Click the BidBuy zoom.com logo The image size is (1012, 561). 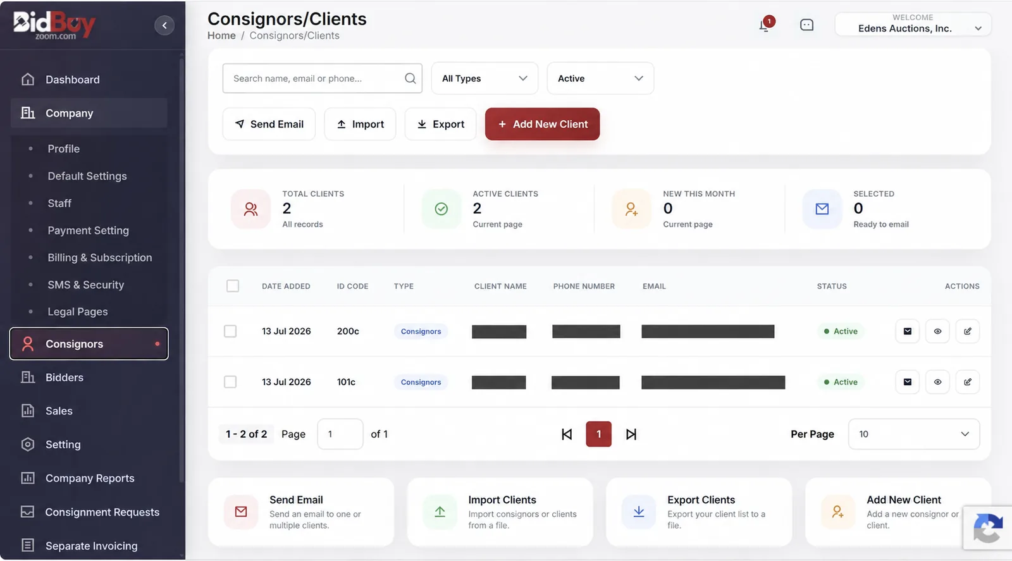[54, 25]
